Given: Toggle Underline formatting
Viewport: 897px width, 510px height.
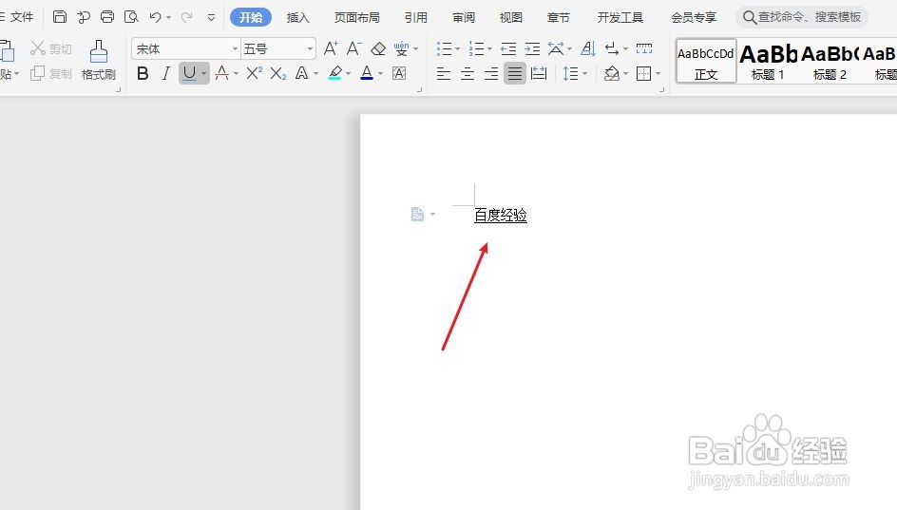Looking at the screenshot, I should tap(189, 73).
